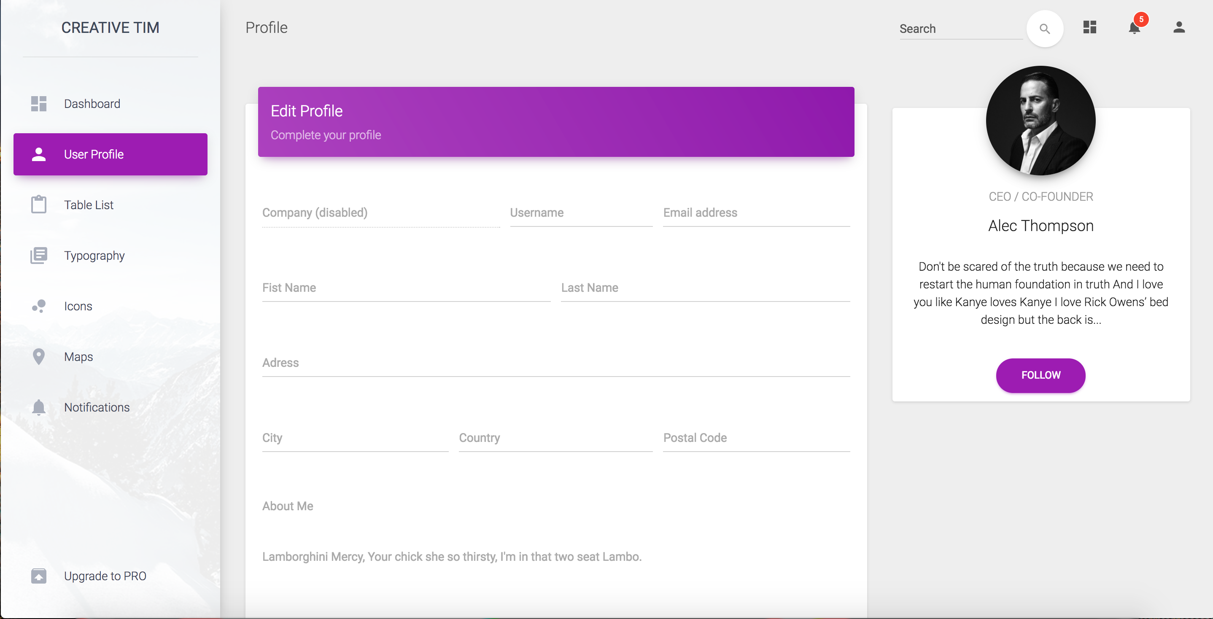Go to Notifications in sidebar
Image resolution: width=1213 pixels, height=619 pixels.
pos(97,407)
